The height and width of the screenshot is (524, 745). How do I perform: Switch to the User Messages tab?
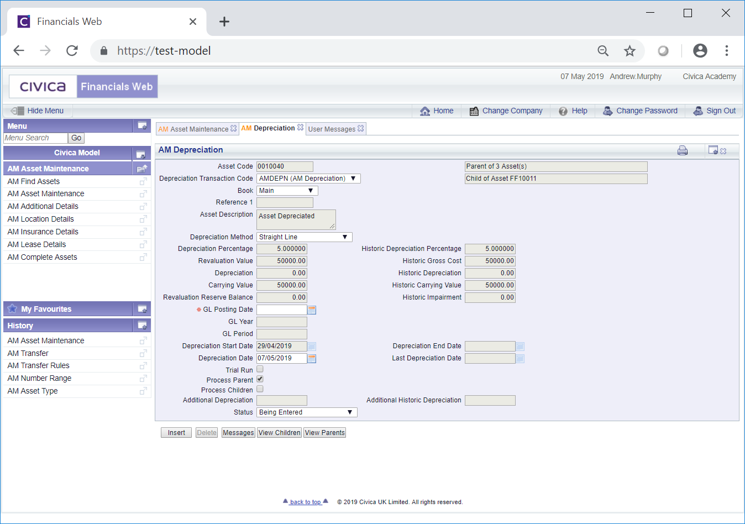click(332, 129)
